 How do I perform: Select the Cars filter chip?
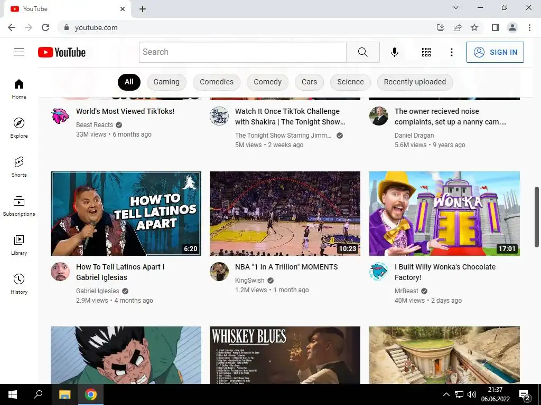pyautogui.click(x=309, y=82)
